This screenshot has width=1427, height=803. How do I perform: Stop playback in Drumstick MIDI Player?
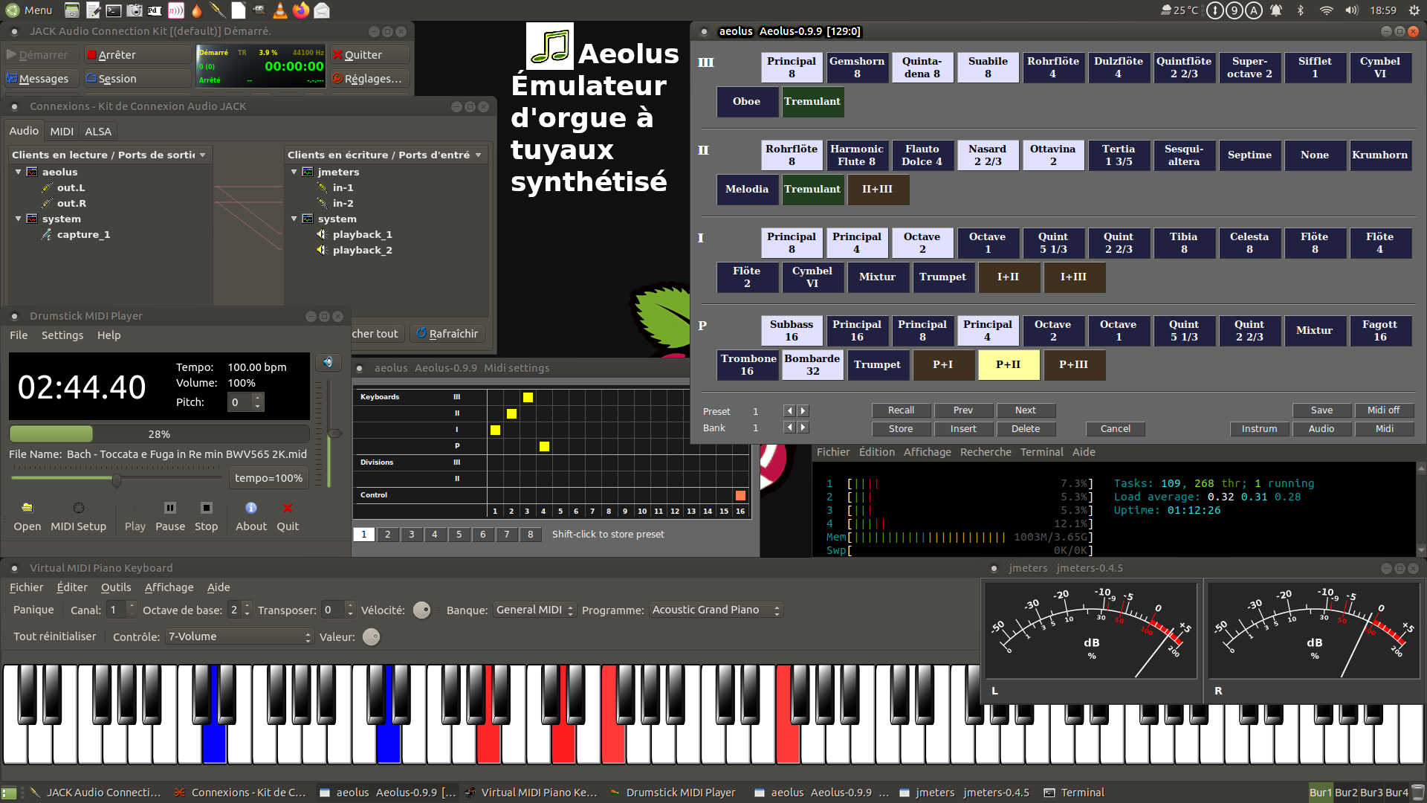206,516
